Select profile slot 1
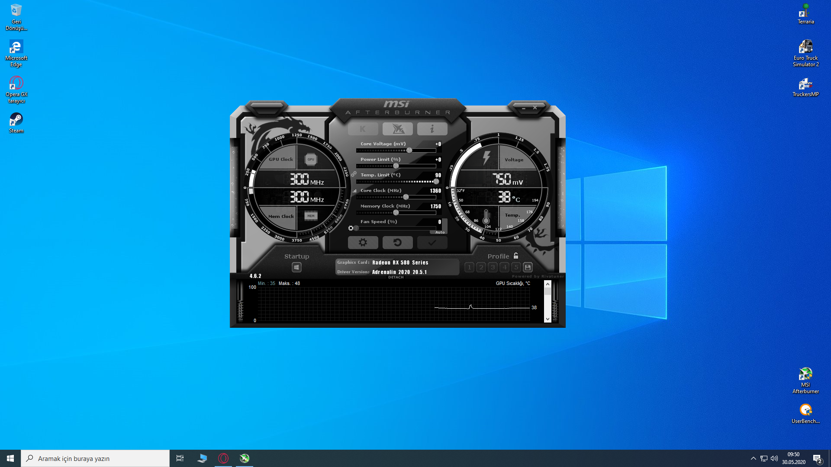This screenshot has height=467, width=831. (x=469, y=267)
